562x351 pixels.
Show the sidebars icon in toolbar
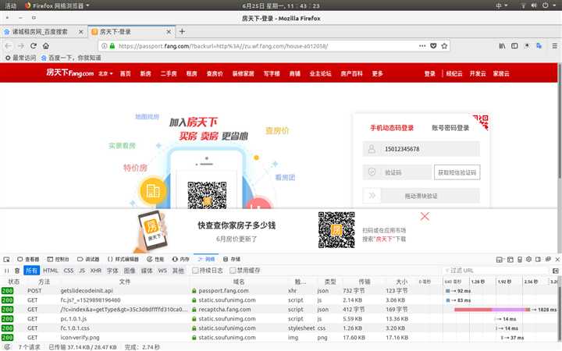514,46
